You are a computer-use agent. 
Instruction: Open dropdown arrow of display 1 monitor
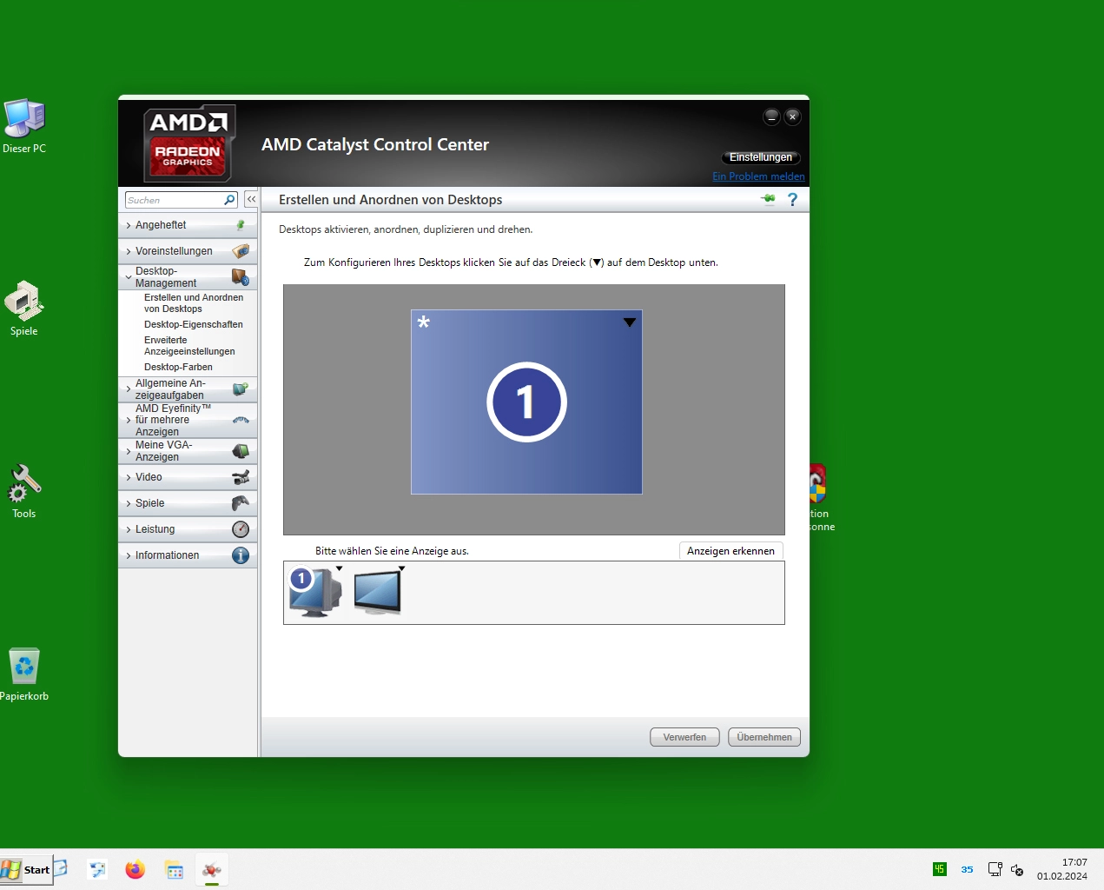(340, 569)
